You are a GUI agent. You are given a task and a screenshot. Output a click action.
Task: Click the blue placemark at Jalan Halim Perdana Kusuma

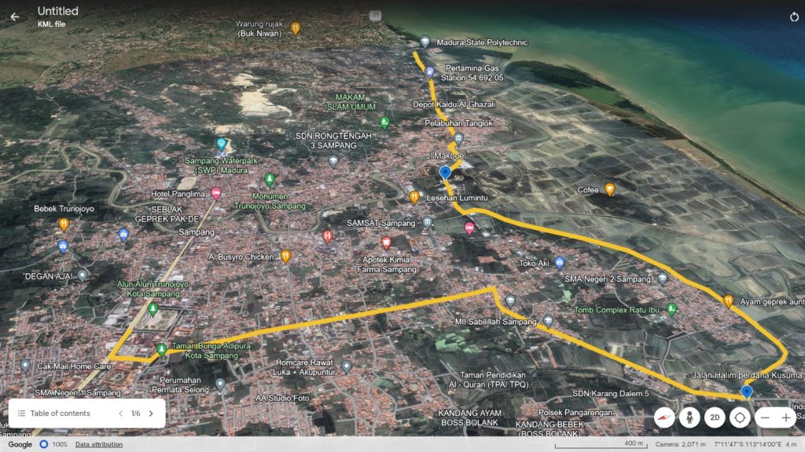click(x=746, y=392)
